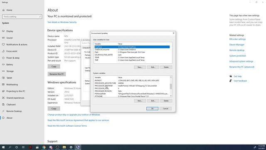
Task: Click the Power & sleep icon
Action: pyautogui.click(x=3, y=58)
